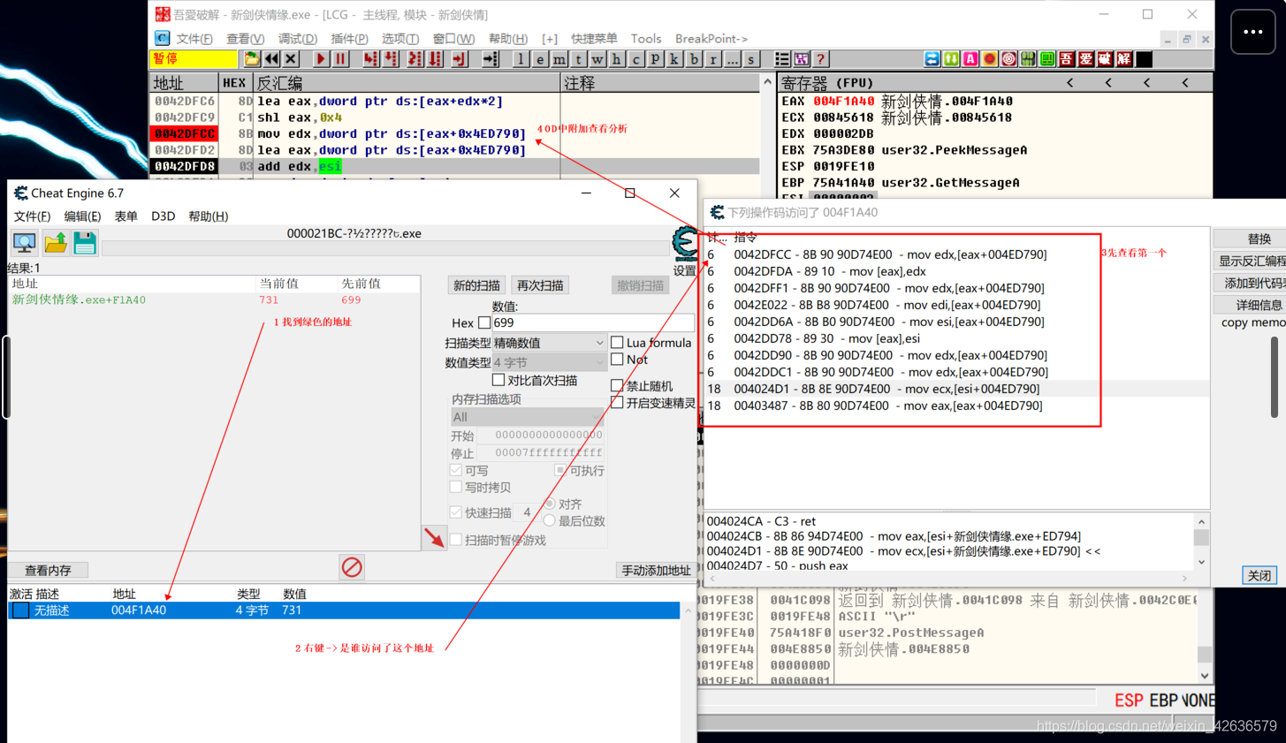Click the go to address arrow icon

[x=491, y=59]
